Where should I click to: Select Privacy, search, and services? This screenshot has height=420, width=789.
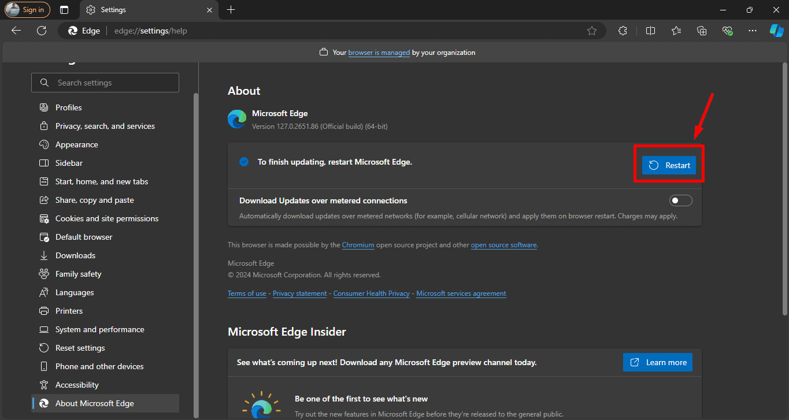105,126
